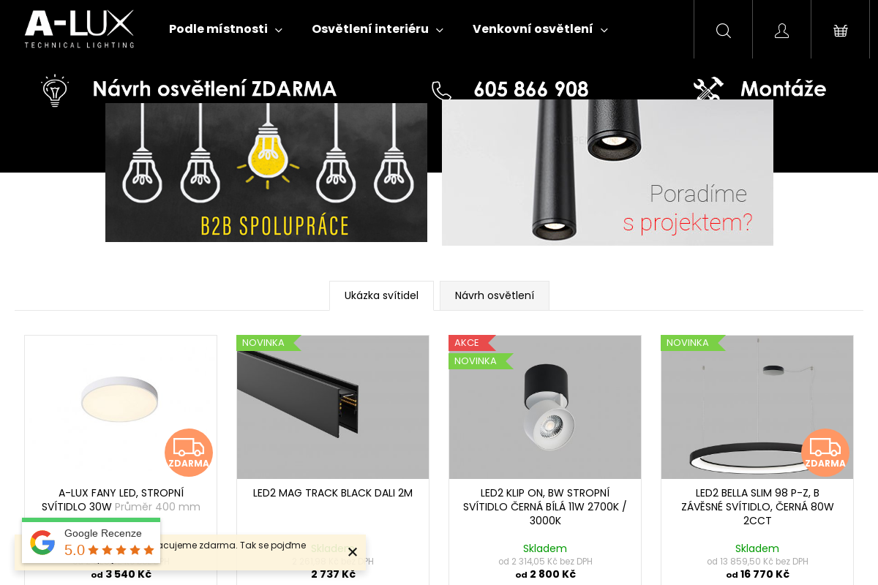The width and height of the screenshot is (878, 585).
Task: Expand the Podle místnosti menu
Action: coord(225,29)
